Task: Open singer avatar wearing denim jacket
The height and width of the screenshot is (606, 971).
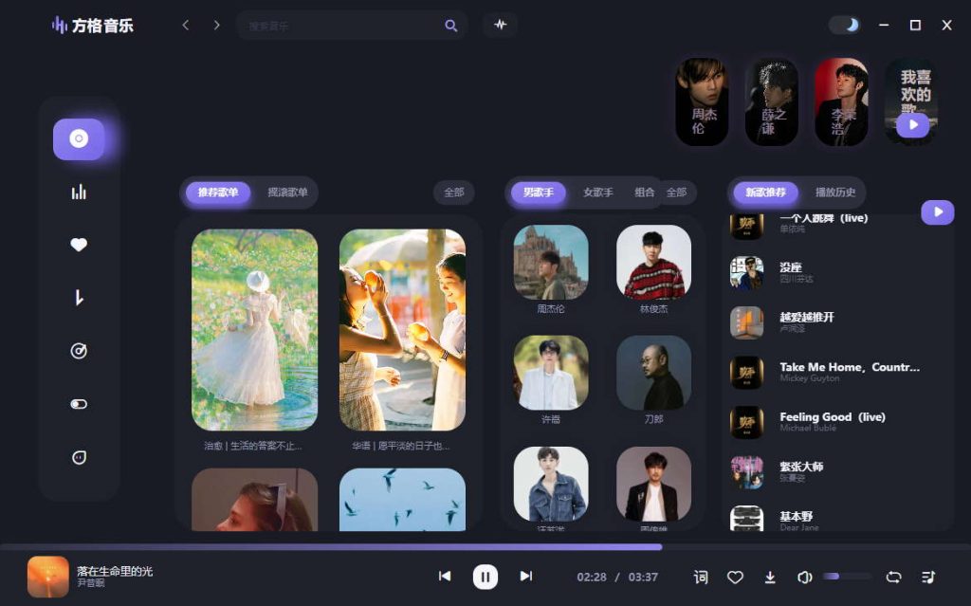Action: 551,484
